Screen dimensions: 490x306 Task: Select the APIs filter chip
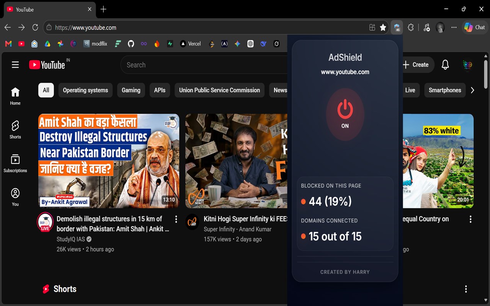coord(160,90)
